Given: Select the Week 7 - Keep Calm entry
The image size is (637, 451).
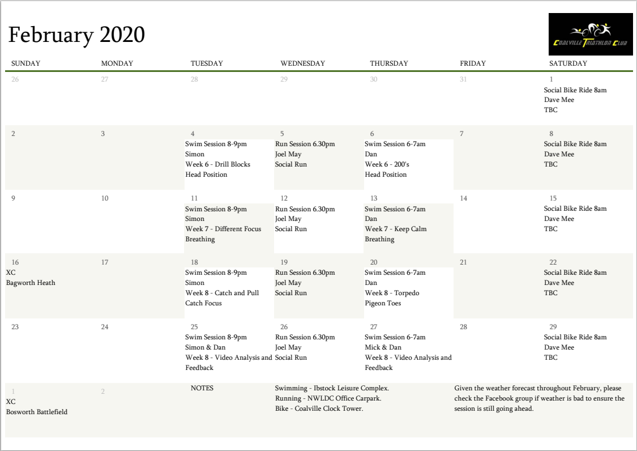Looking at the screenshot, I should (395, 229).
